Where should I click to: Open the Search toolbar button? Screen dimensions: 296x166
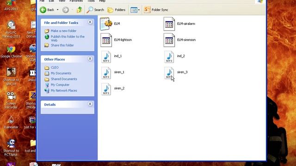(x=95, y=10)
